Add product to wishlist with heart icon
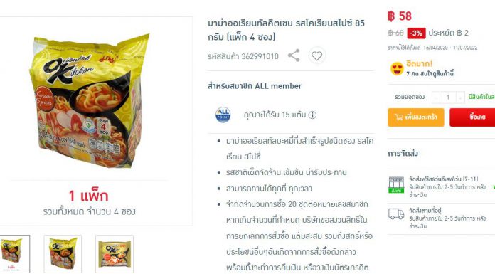This screenshot has height=274, width=495. (316, 56)
